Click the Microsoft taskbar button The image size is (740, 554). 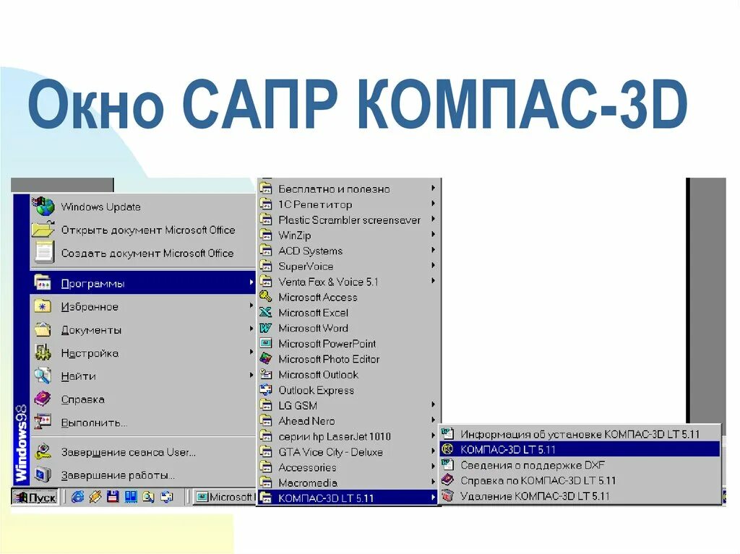(225, 497)
